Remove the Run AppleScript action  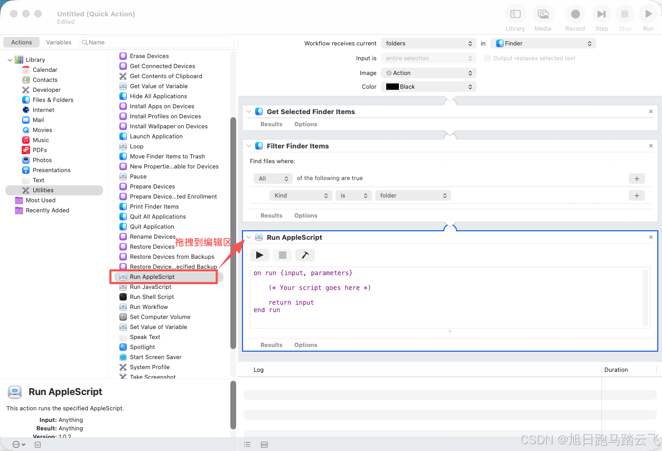point(651,237)
